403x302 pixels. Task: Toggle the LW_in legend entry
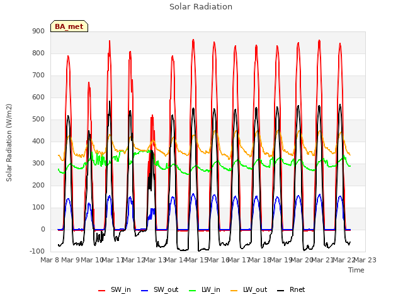pyautogui.click(x=205, y=289)
